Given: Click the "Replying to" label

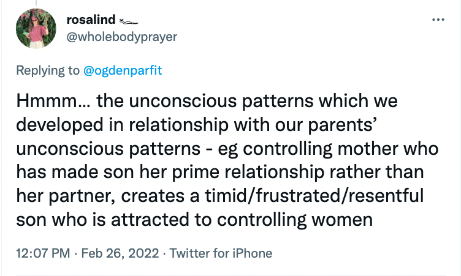Looking at the screenshot, I should [48, 70].
